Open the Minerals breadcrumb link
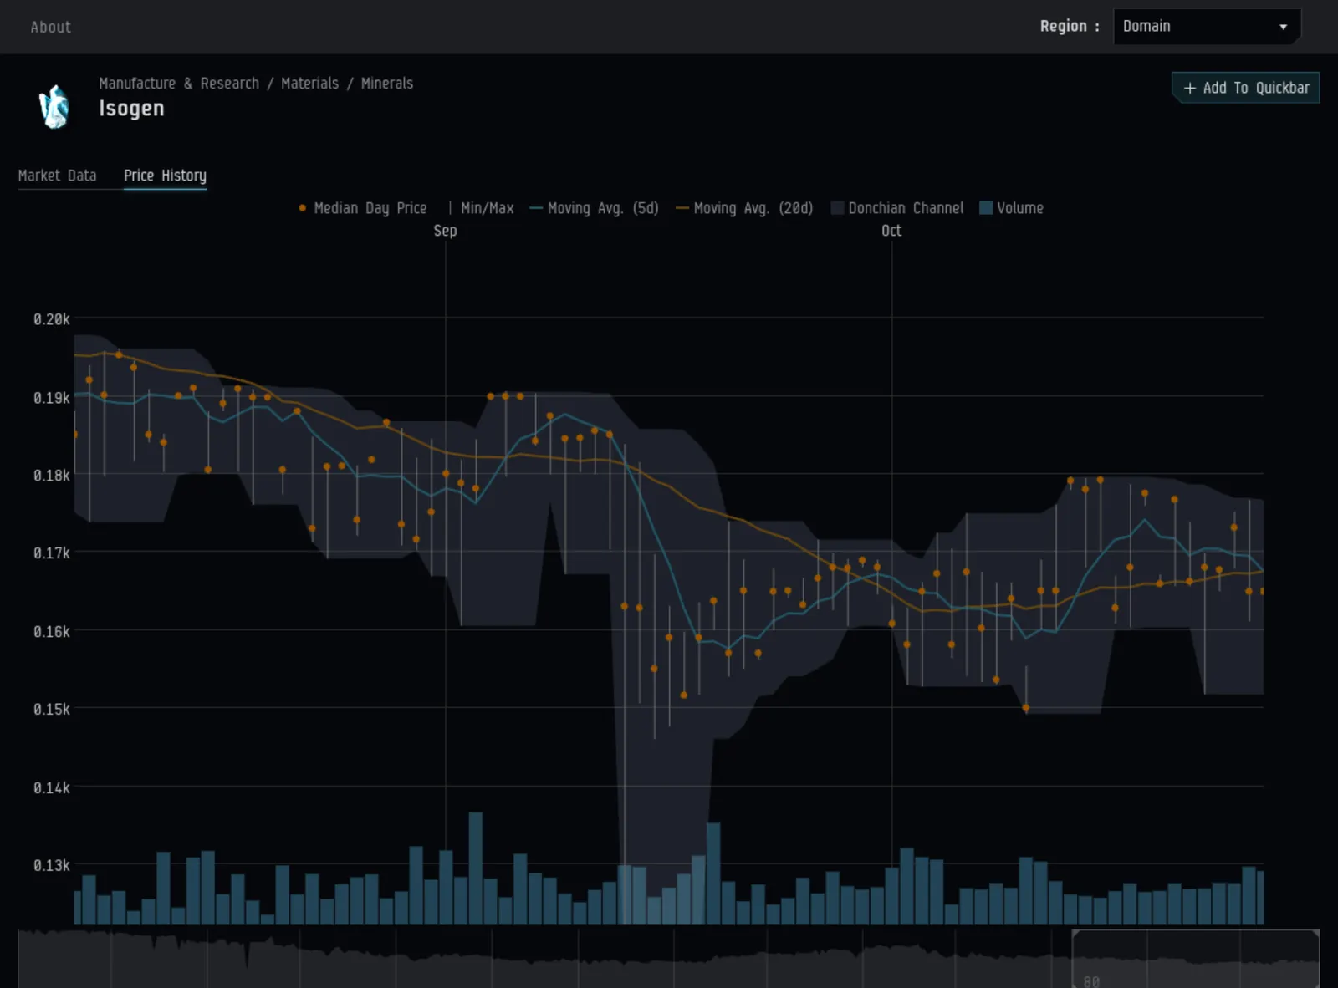Image resolution: width=1338 pixels, height=988 pixels. (387, 84)
